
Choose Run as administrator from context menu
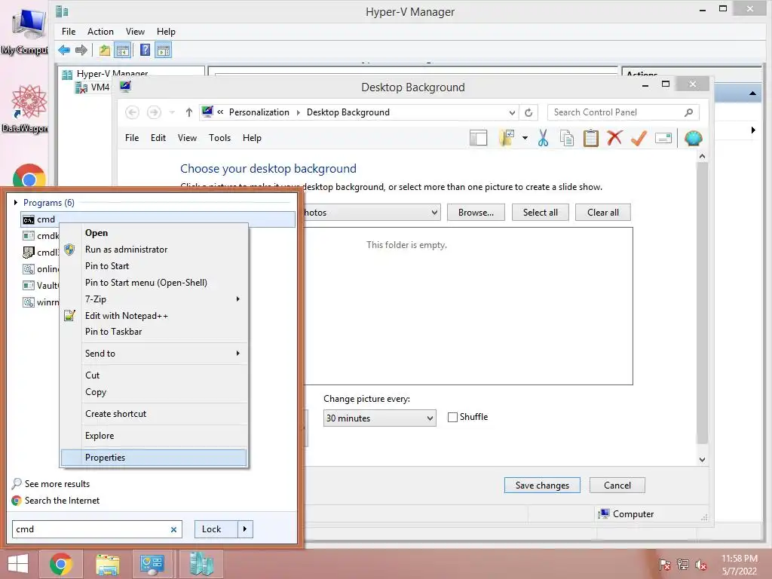[154, 249]
